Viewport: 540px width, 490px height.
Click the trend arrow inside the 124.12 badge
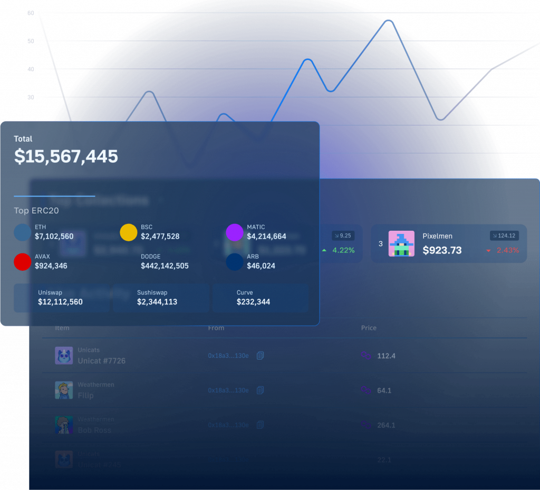tap(495, 236)
